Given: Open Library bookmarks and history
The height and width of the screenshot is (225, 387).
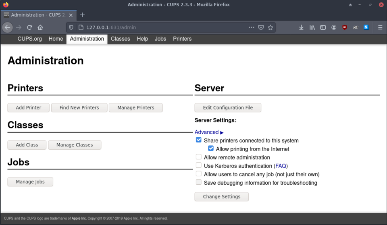Looking at the screenshot, I should (x=312, y=27).
